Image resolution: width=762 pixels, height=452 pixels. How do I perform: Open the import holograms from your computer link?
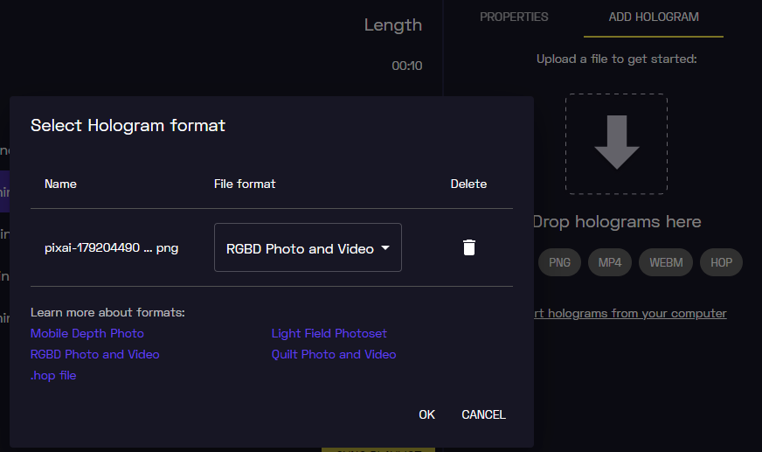pyautogui.click(x=630, y=314)
